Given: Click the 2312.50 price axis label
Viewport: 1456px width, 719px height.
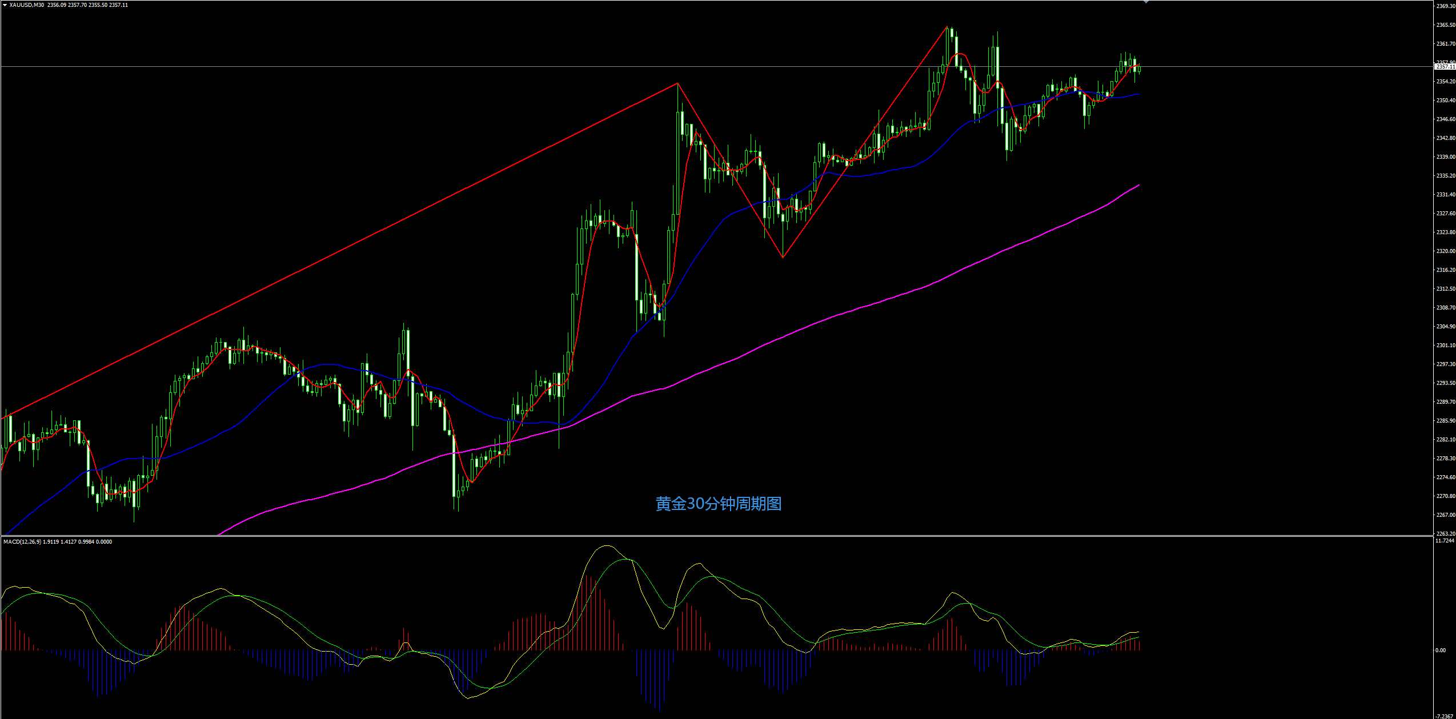Looking at the screenshot, I should [1445, 289].
